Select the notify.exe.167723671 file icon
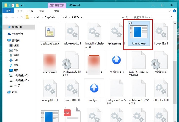Image resolution: width=179 pixels, height=122 pixels. pyautogui.click(x=116, y=88)
